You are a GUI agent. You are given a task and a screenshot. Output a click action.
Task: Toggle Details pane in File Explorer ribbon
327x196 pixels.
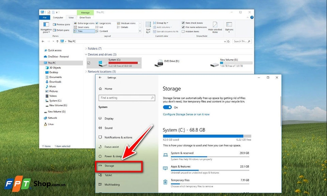pos(61,30)
